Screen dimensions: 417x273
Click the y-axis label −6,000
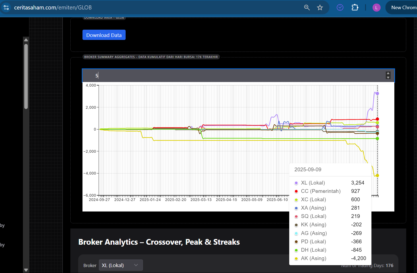(90, 195)
